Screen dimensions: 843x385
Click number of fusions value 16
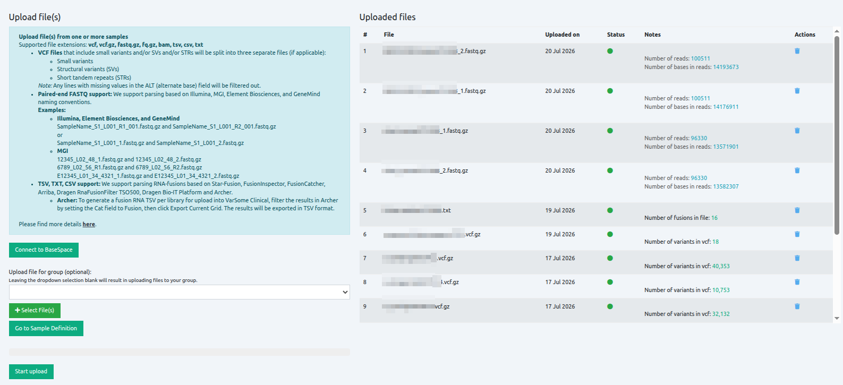pos(714,218)
